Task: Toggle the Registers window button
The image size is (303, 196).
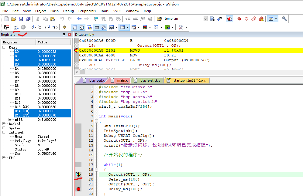Action: point(97,27)
